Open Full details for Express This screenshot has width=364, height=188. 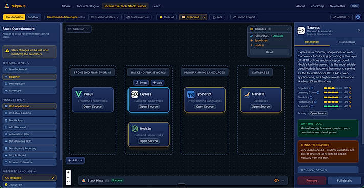tap(344, 180)
